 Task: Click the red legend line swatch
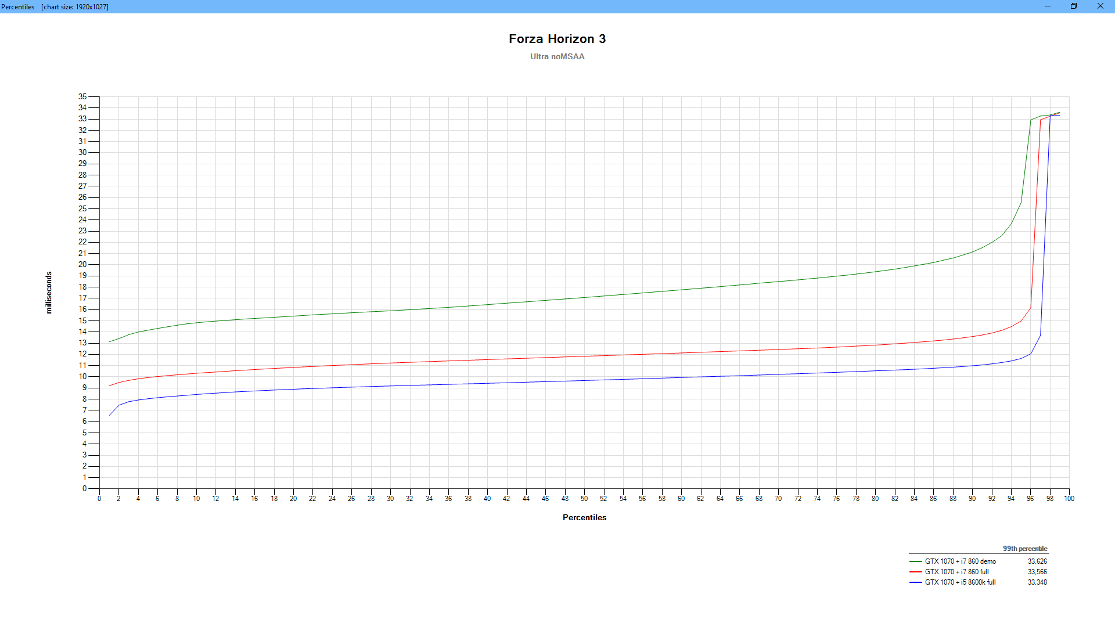[x=916, y=572]
